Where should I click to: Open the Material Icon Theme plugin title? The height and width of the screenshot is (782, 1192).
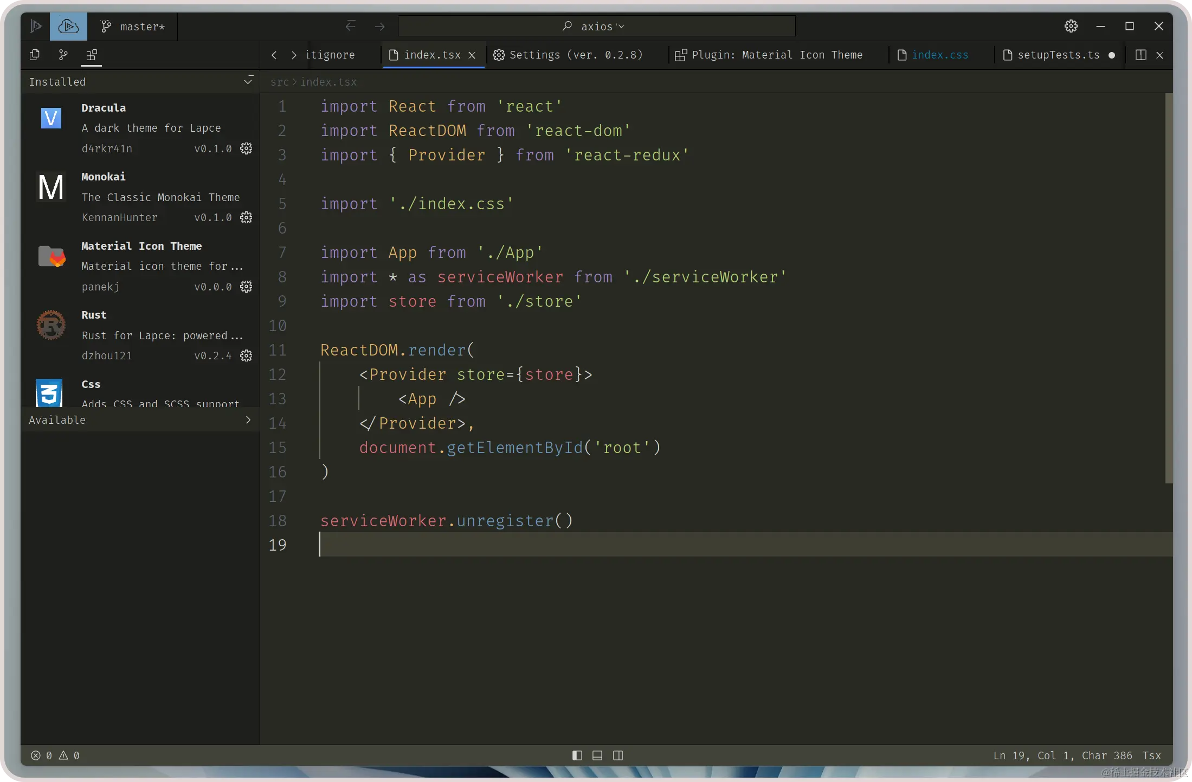pos(141,246)
